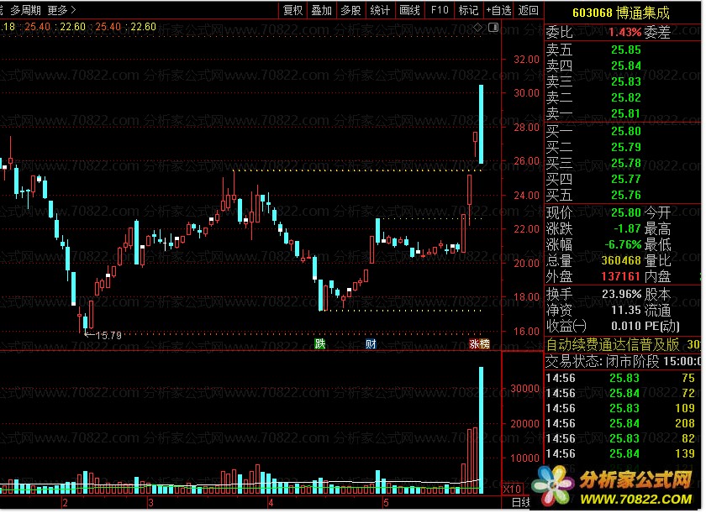Open the 多周期 multi-period menu

point(26,10)
